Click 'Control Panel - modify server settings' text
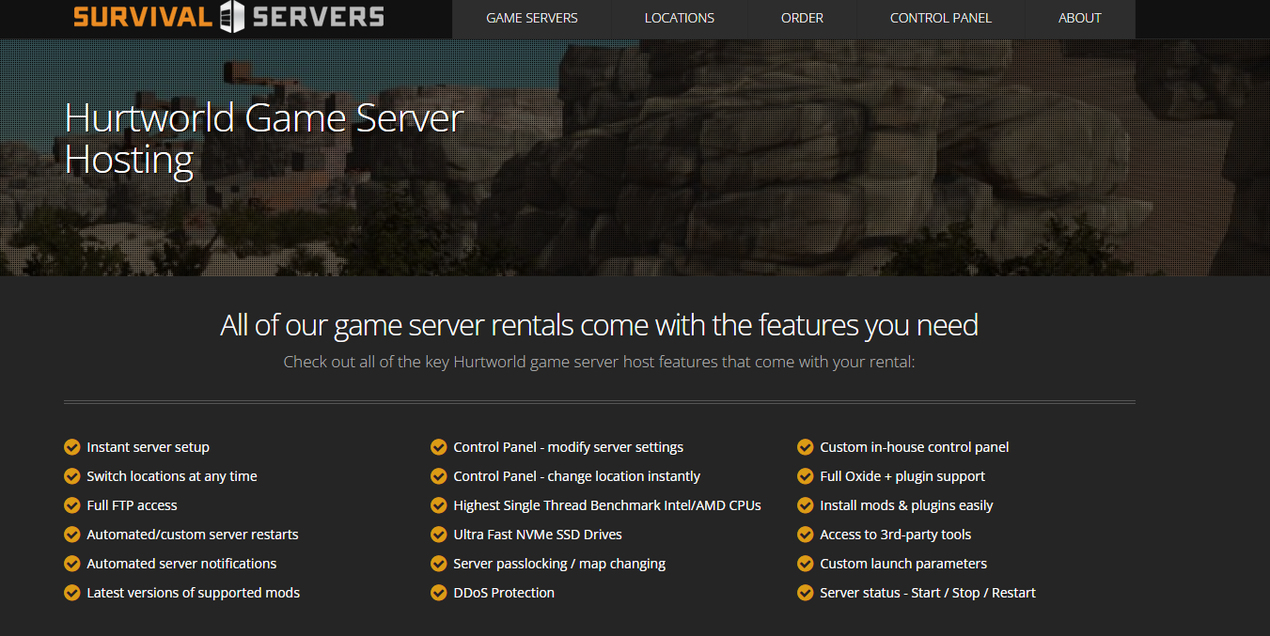1270x636 pixels. [x=569, y=447]
